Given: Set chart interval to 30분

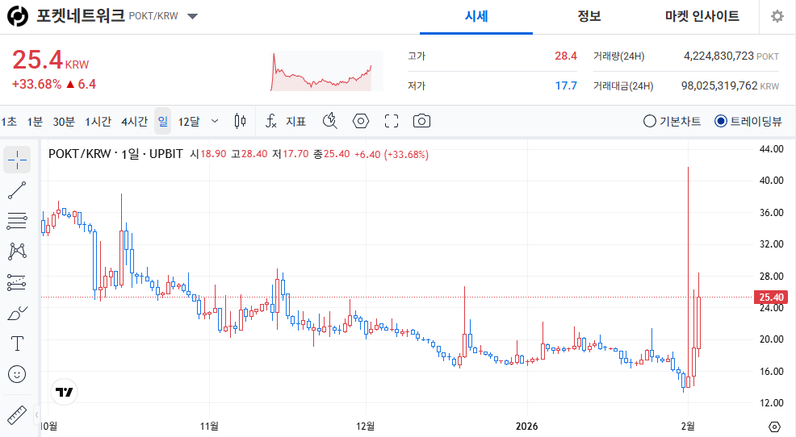Looking at the screenshot, I should pyautogui.click(x=64, y=121).
